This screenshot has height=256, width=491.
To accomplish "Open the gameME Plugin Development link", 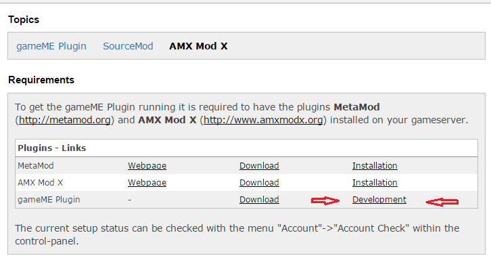I will (x=379, y=200).
